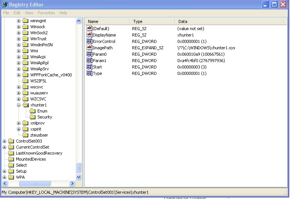This screenshot has height=199, width=290.
Task: Select the (Default) value string icon
Action: click(89, 29)
